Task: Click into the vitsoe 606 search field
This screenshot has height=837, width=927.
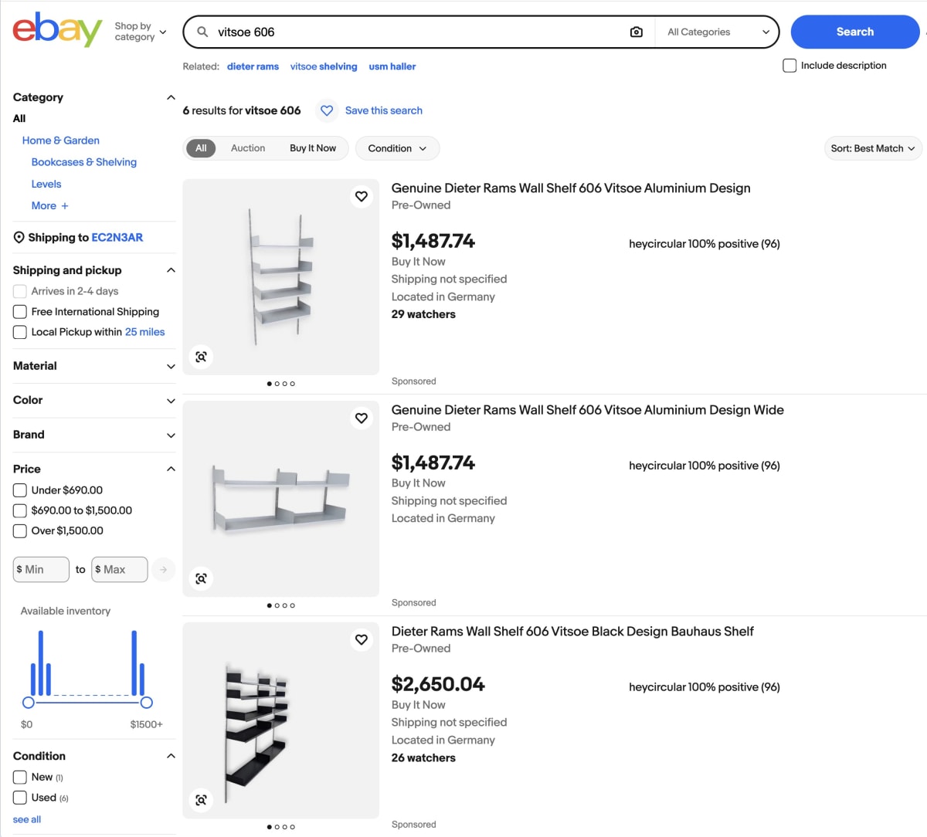Action: pos(417,32)
